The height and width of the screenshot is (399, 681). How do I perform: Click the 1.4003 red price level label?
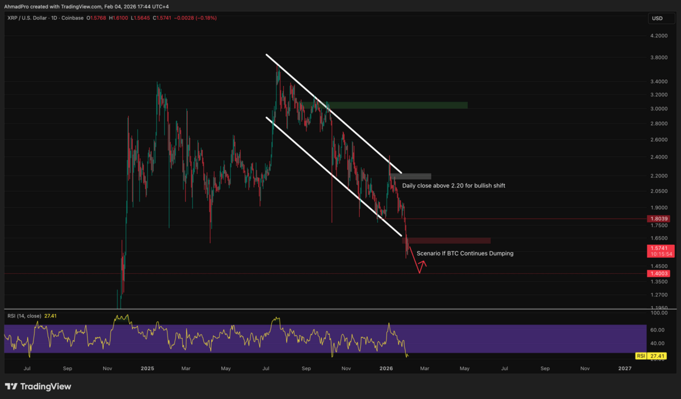coord(658,273)
